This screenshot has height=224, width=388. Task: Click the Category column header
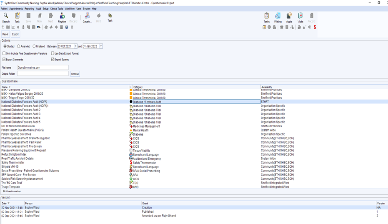pyautogui.click(x=196, y=87)
